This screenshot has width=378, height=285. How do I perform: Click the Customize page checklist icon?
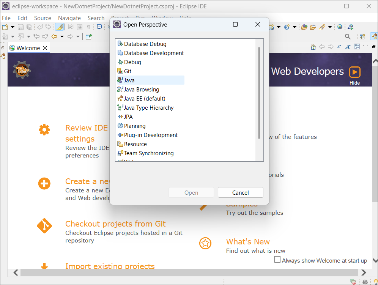click(357, 47)
